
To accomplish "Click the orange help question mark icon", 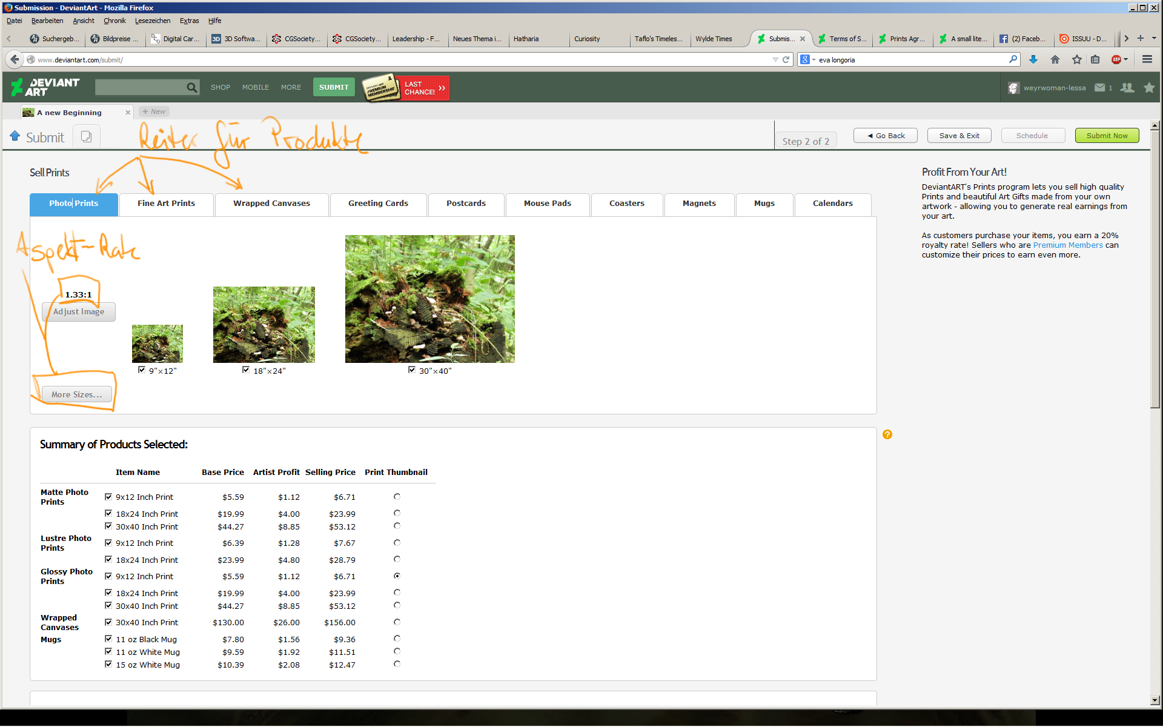I will [x=887, y=434].
